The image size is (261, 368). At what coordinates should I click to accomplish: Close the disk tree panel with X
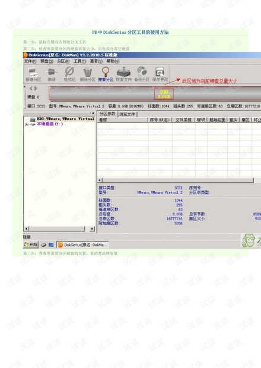[x=93, y=113]
